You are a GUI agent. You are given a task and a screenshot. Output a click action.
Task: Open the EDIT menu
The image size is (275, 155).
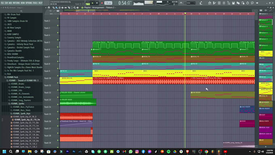[x=6, y=3]
